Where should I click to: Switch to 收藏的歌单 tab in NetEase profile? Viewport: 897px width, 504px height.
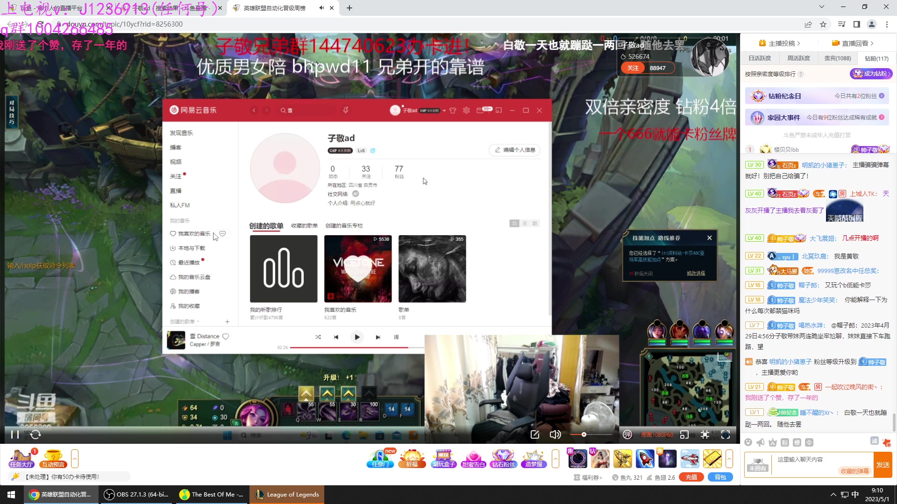coord(304,226)
